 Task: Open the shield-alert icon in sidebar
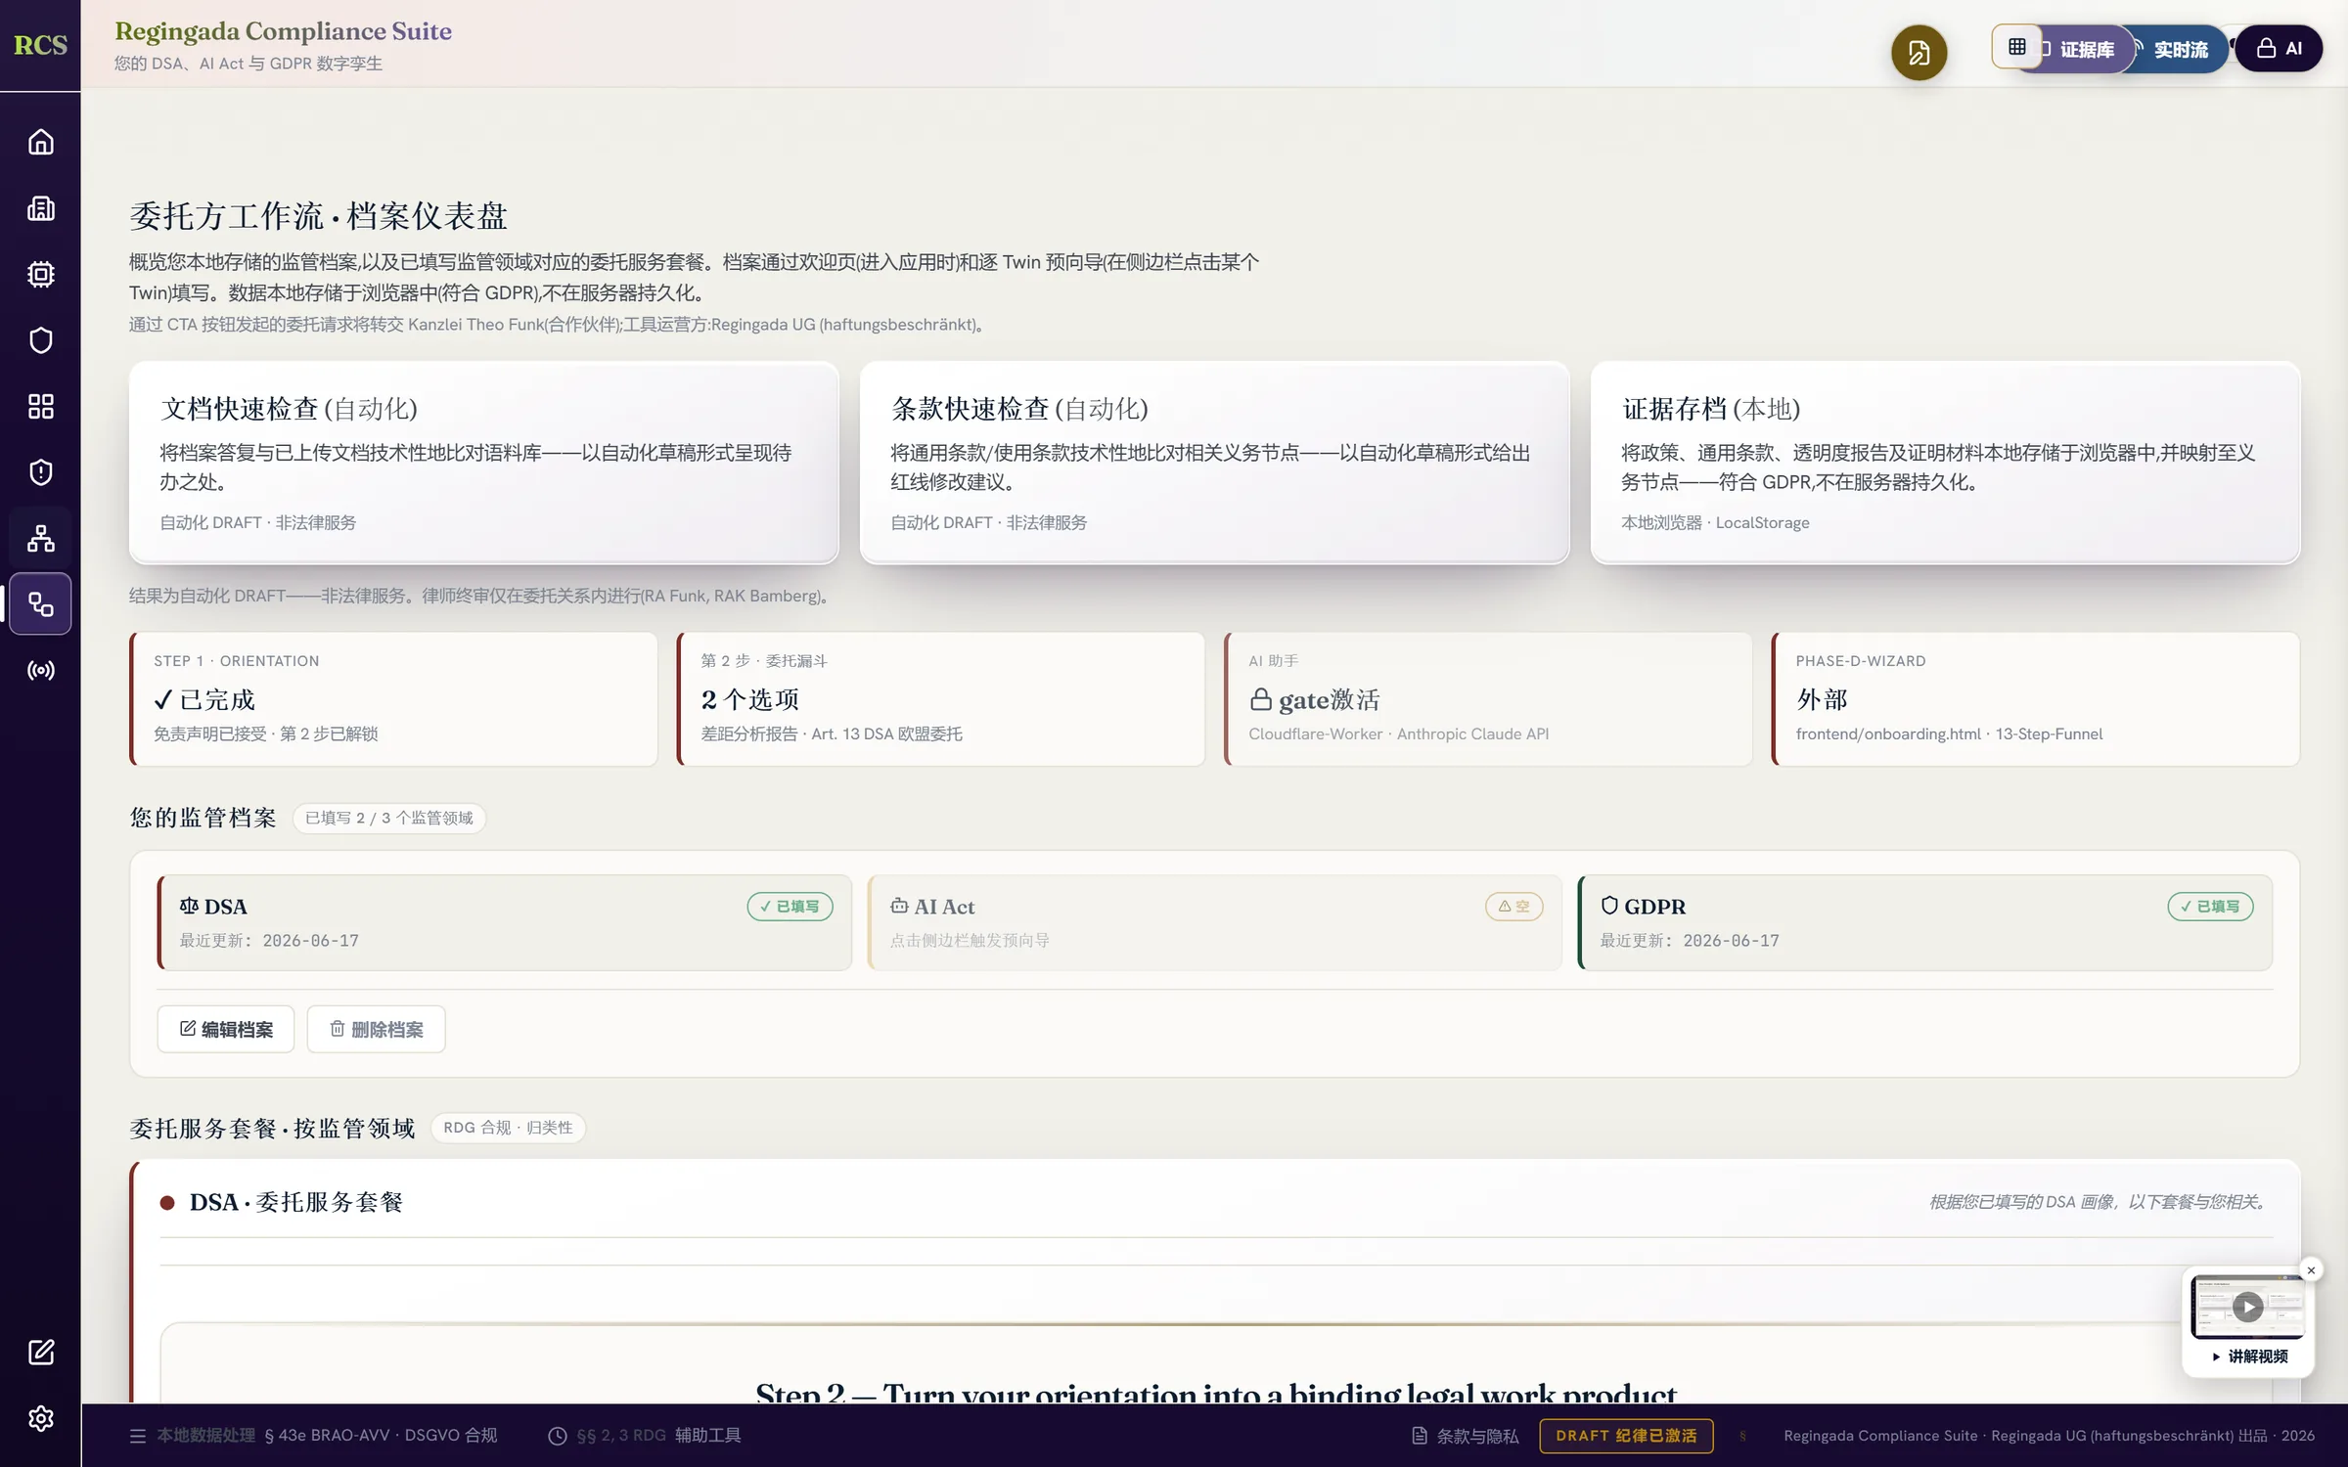40,472
